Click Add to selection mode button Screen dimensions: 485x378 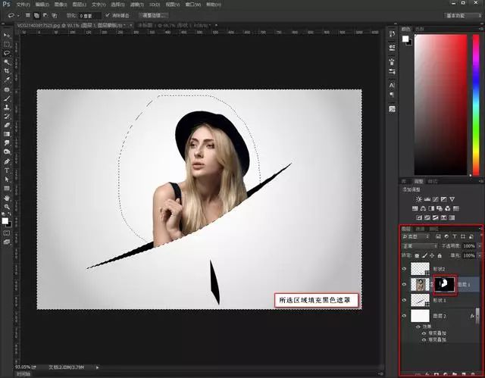pos(36,15)
